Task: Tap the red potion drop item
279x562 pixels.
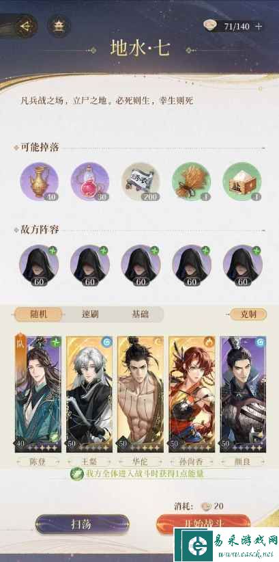Action: tap(90, 182)
